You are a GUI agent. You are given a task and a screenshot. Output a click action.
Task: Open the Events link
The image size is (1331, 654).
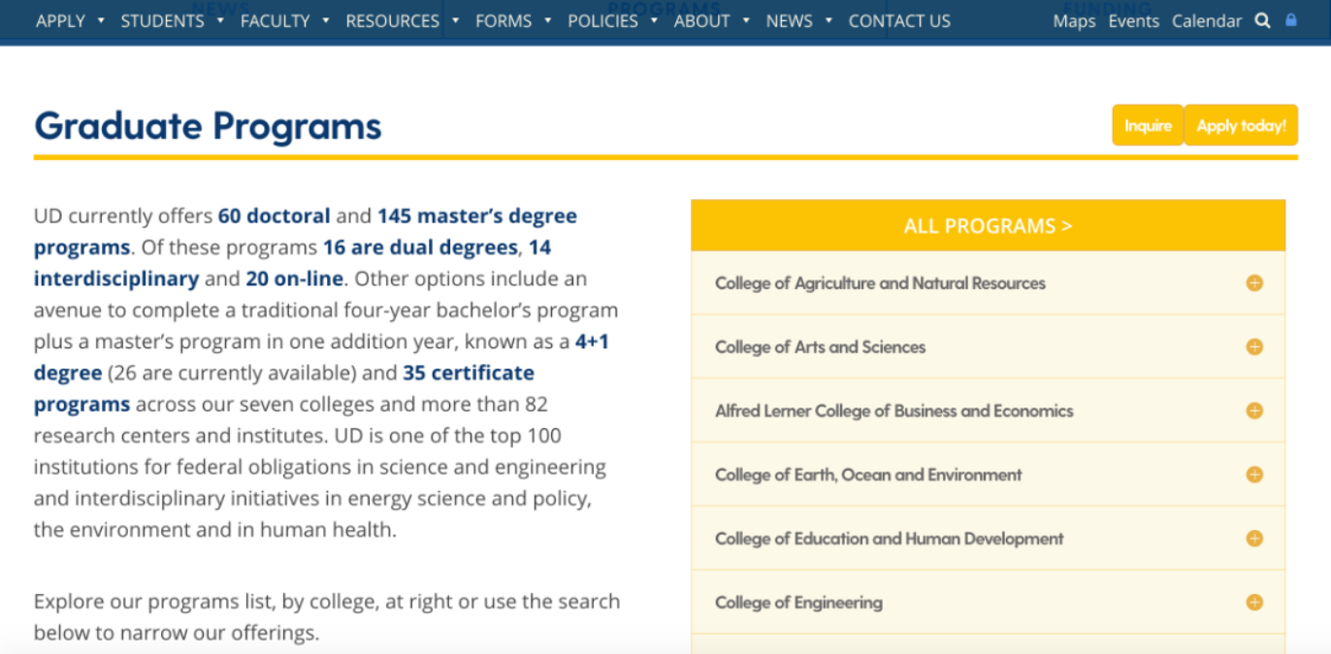pyautogui.click(x=1134, y=20)
